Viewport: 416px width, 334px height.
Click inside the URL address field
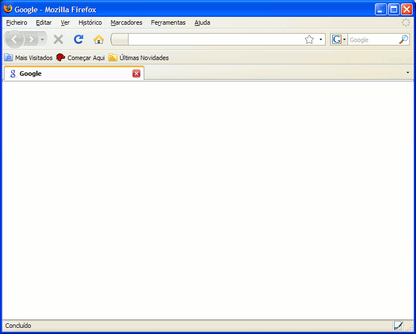216,39
